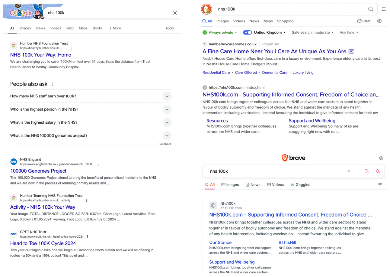Screen dimensions: 390x277
Task: Open the Any time filter dropdown
Action: click(349, 32)
